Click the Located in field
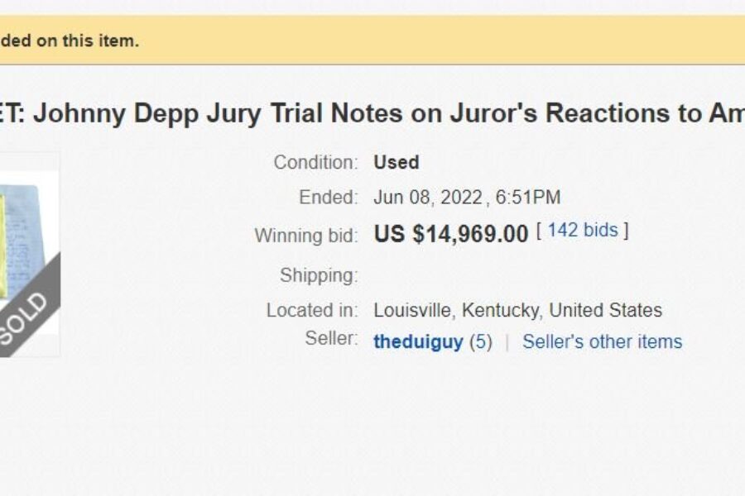This screenshot has width=745, height=496. pos(311,311)
